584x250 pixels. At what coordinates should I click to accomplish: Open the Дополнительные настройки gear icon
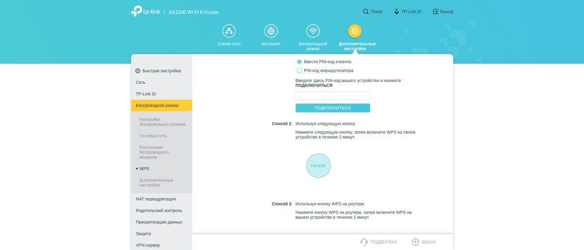point(355,31)
